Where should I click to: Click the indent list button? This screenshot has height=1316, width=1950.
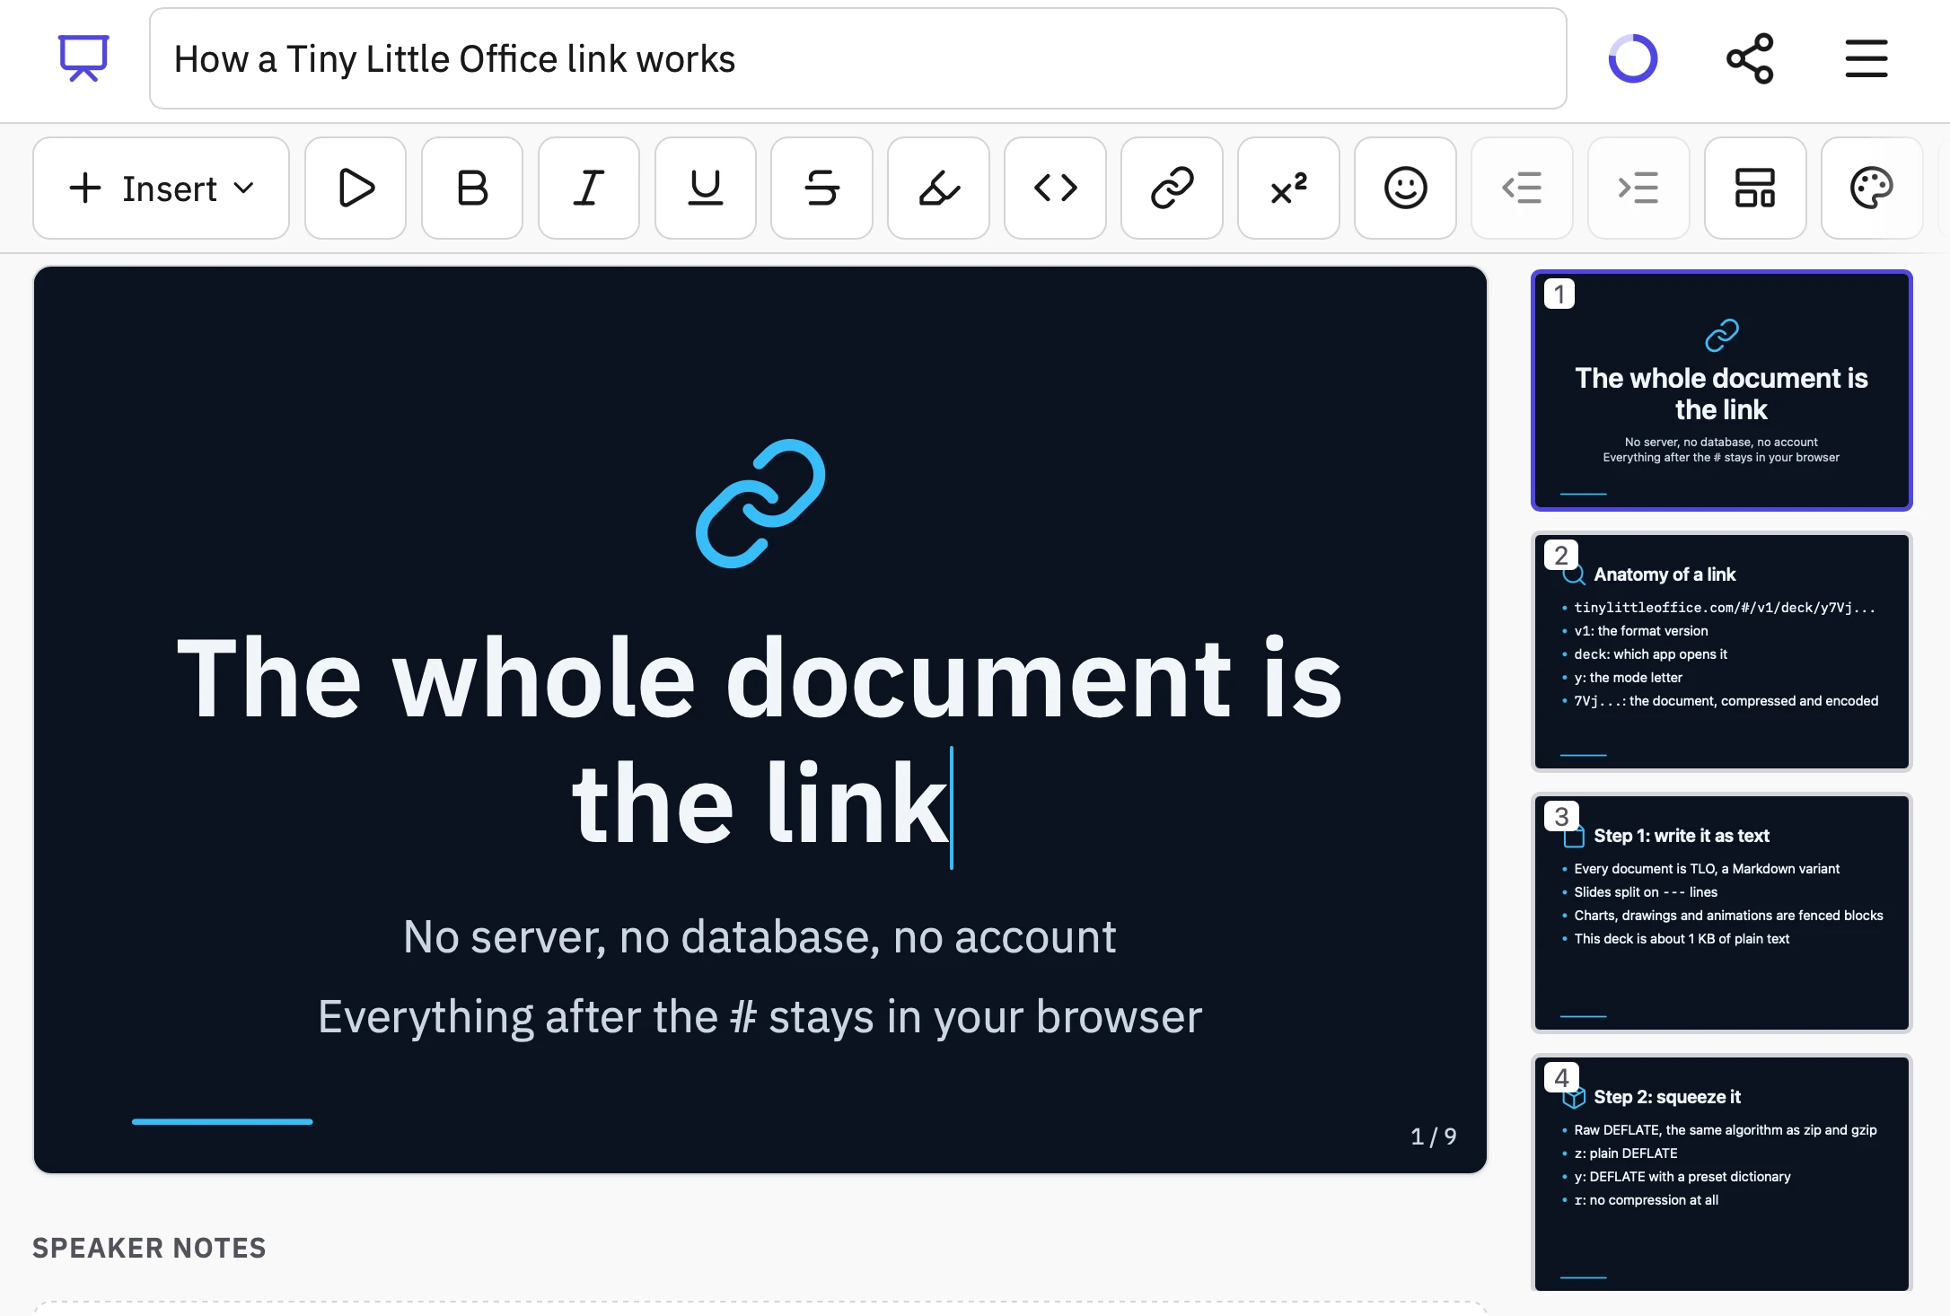pyautogui.click(x=1638, y=189)
